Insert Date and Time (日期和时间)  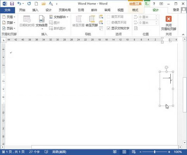pyautogui.click(x=27, y=21)
